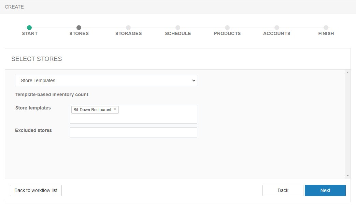
Task: Remove the Sit-Down Restaurant tag
Action: coord(115,109)
